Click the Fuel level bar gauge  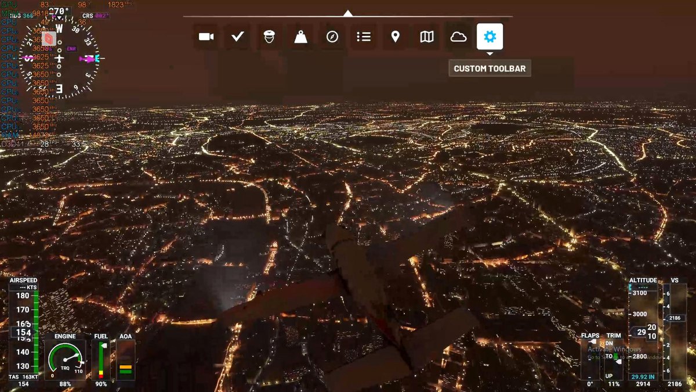click(x=101, y=360)
